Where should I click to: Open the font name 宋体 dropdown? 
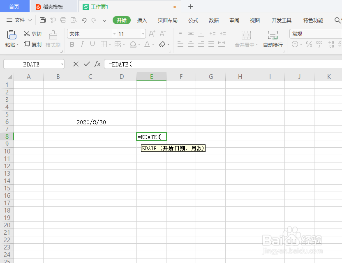coord(113,34)
